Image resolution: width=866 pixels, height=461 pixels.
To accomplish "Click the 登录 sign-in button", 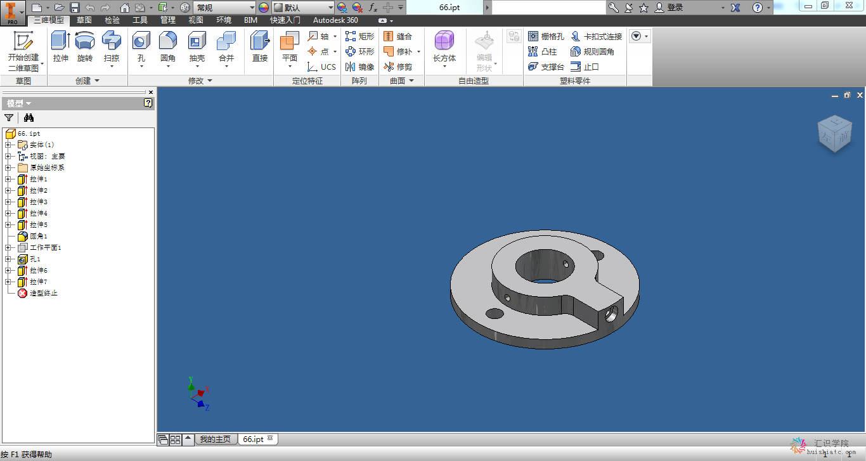I will pyautogui.click(x=669, y=8).
